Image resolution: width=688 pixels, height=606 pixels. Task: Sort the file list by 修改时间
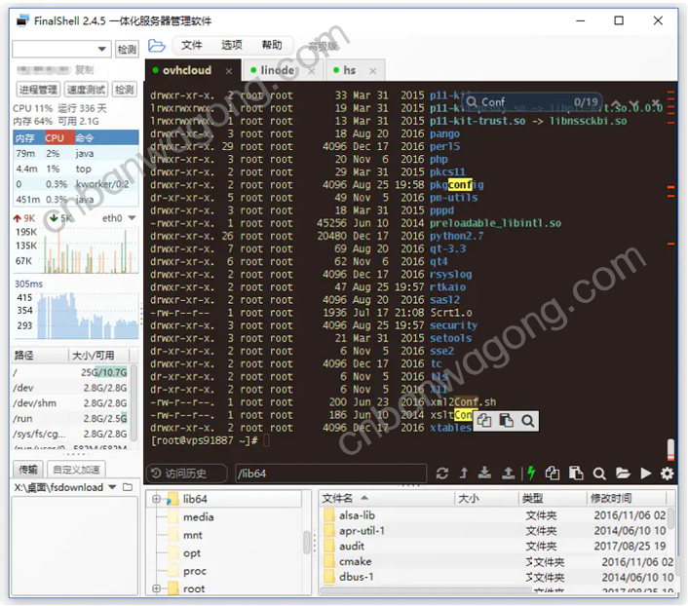[627, 498]
